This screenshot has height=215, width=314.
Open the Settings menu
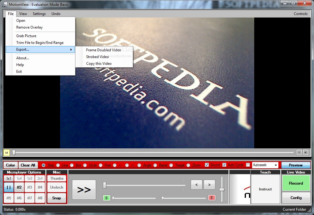(39, 14)
